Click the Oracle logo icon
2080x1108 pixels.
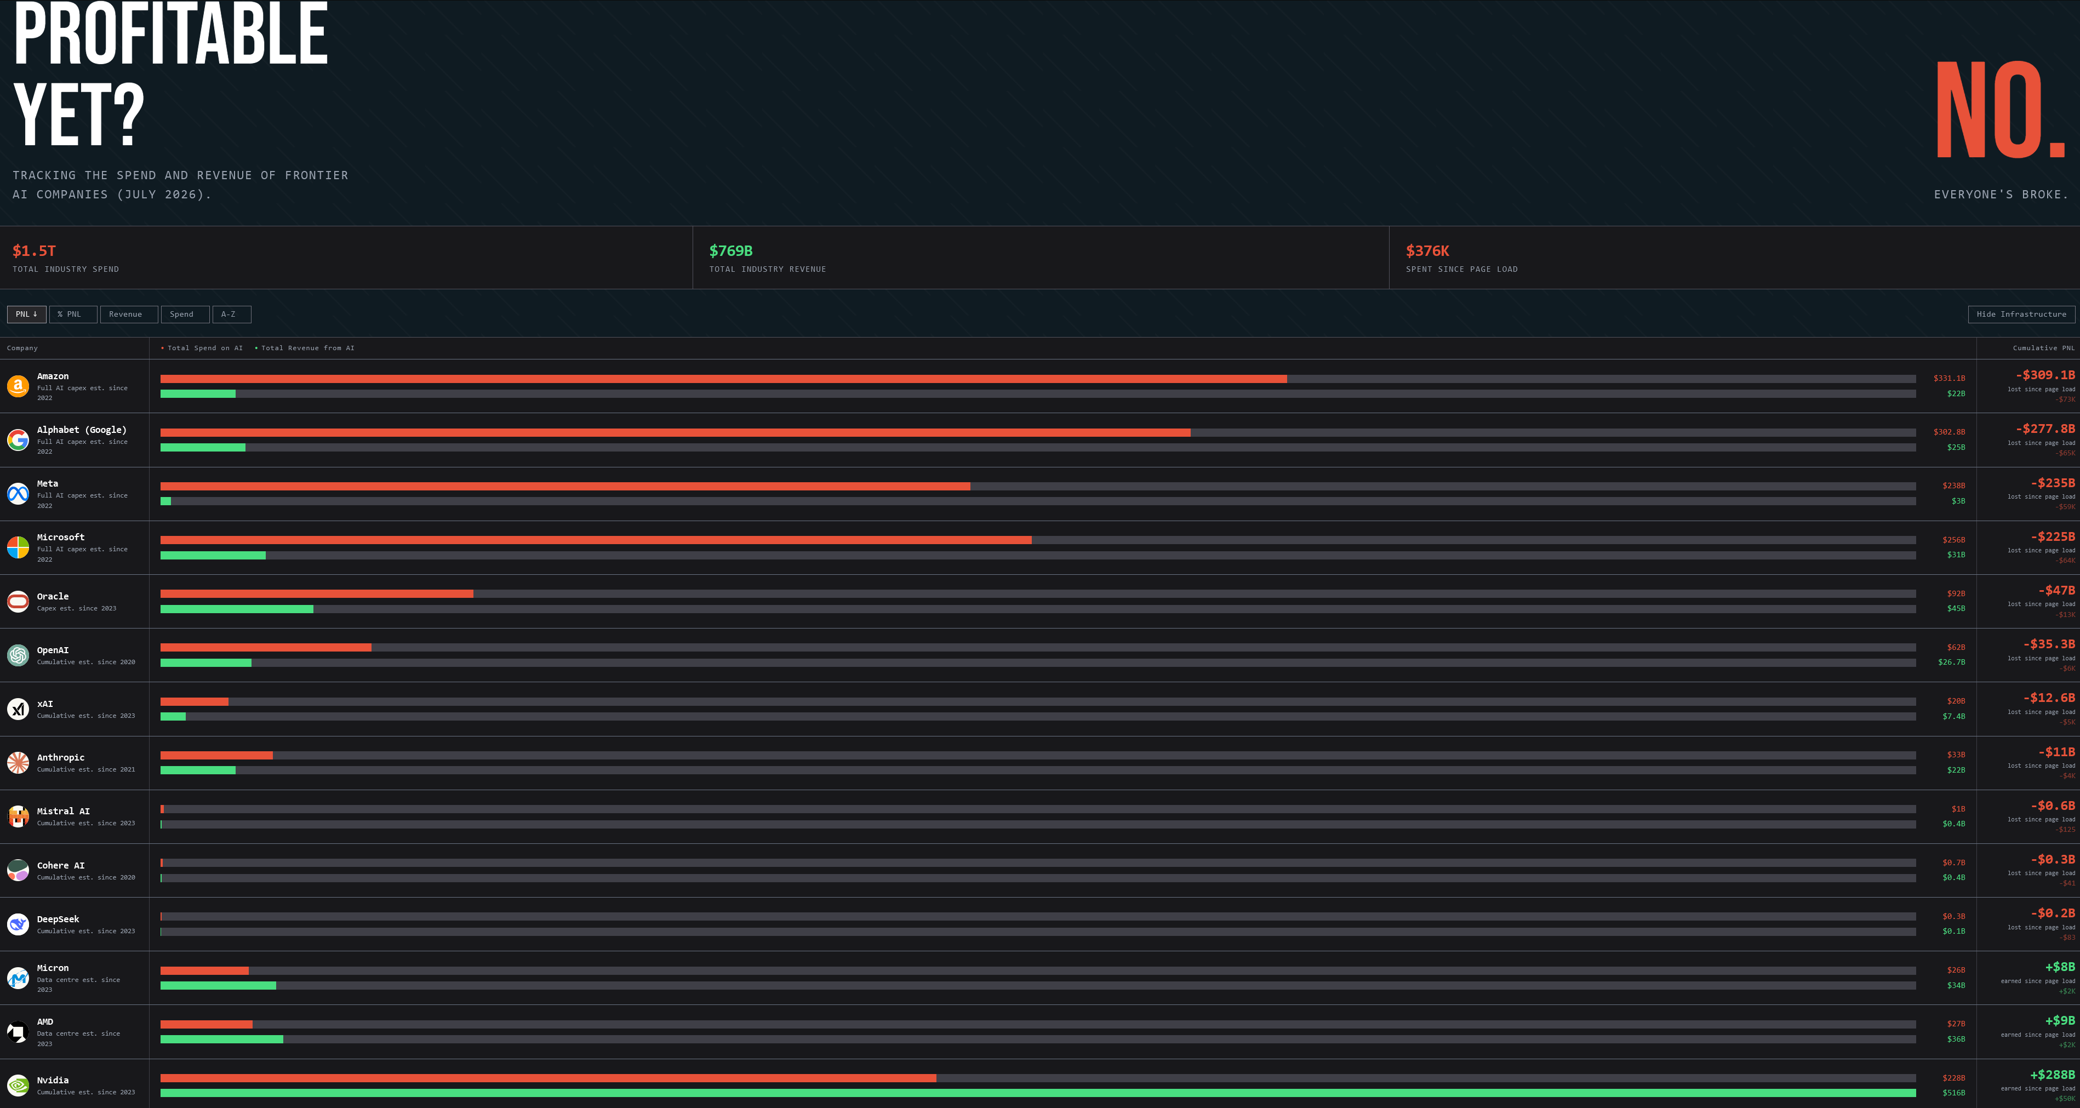click(x=18, y=602)
